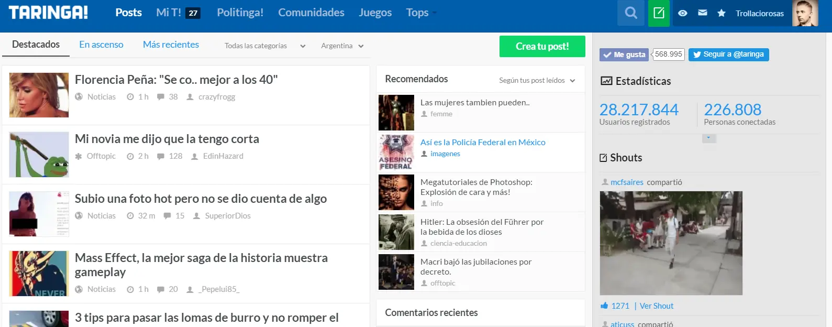Click user icon beside crazyfrogg
The height and width of the screenshot is (327, 832).
[x=190, y=97]
